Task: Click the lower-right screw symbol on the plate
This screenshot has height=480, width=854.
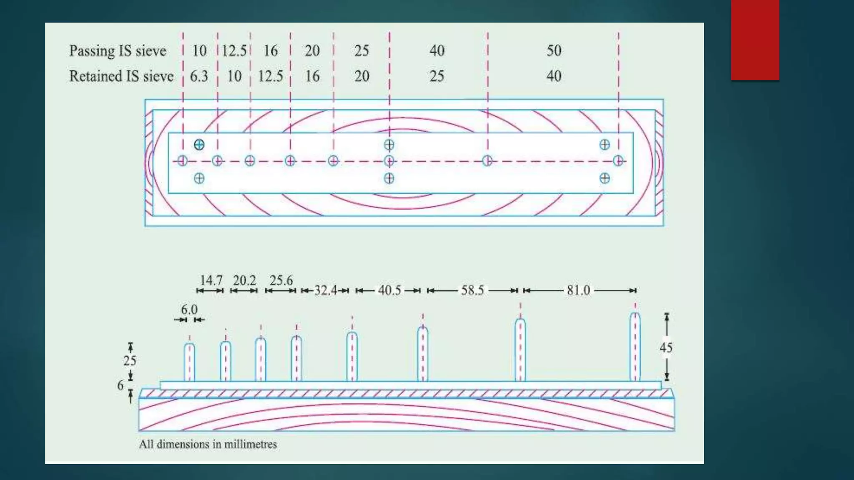Action: (605, 178)
